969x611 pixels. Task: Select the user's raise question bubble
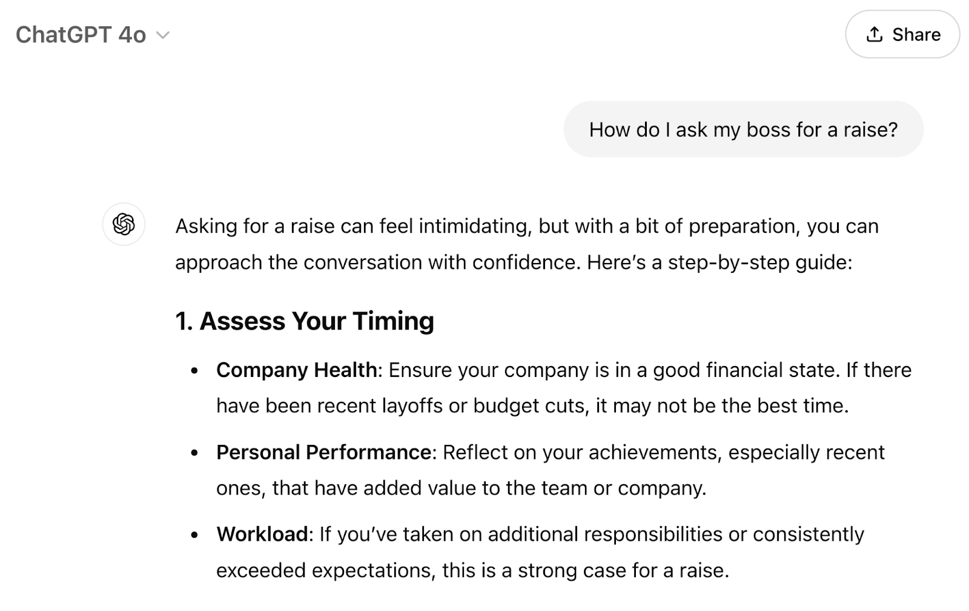[x=744, y=129]
